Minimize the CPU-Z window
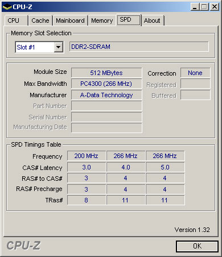This screenshot has height=257, width=222. coord(195,7)
